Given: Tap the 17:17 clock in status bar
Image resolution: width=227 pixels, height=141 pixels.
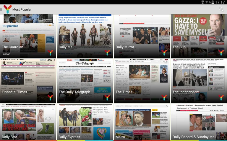Looking at the screenshot, I should [220, 2].
